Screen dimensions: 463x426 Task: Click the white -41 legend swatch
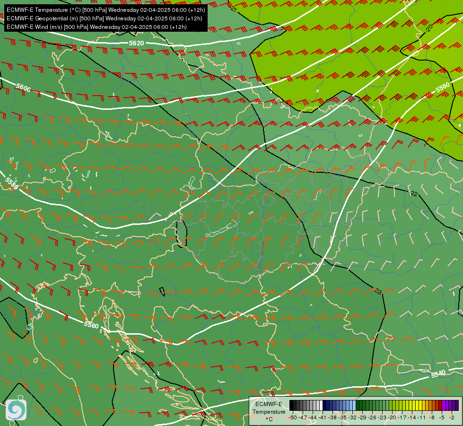(321, 405)
